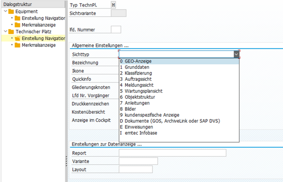Click open folder icon of selected Einstellung Navigation
The image size is (283, 182).
(17, 38)
